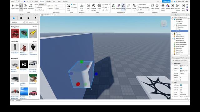Open the Group dropdown arrow
Screen dimensions: 200x112
pyautogui.click(x=109, y=5)
